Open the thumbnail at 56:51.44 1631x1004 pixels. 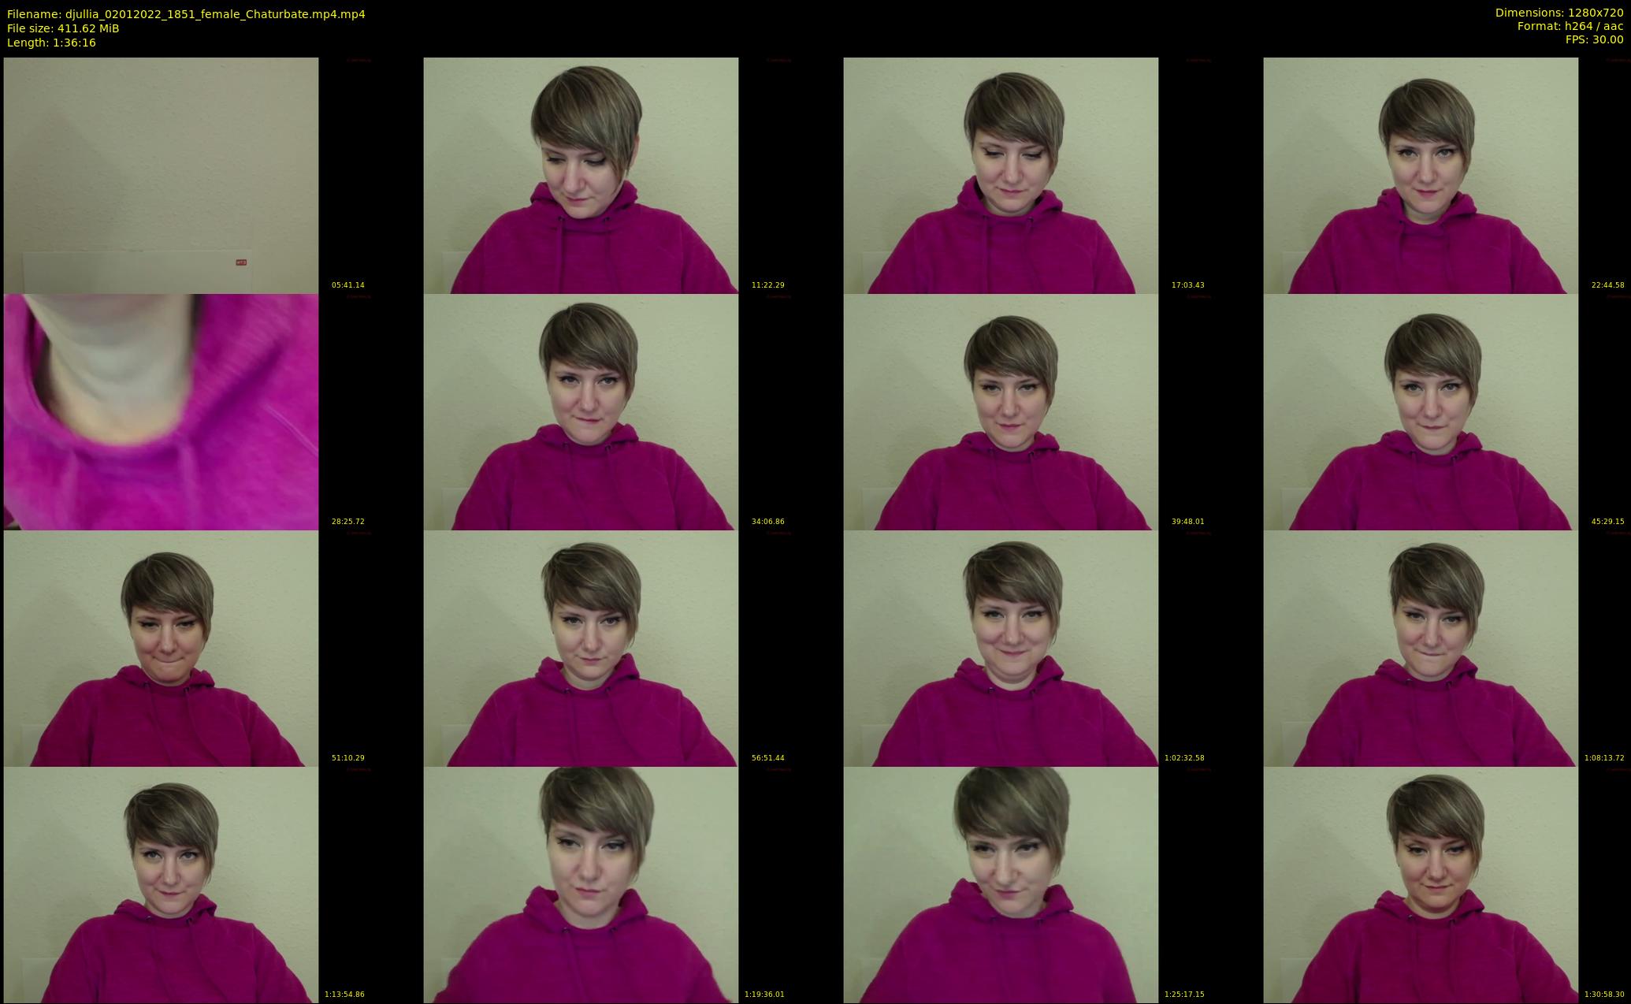(581, 648)
